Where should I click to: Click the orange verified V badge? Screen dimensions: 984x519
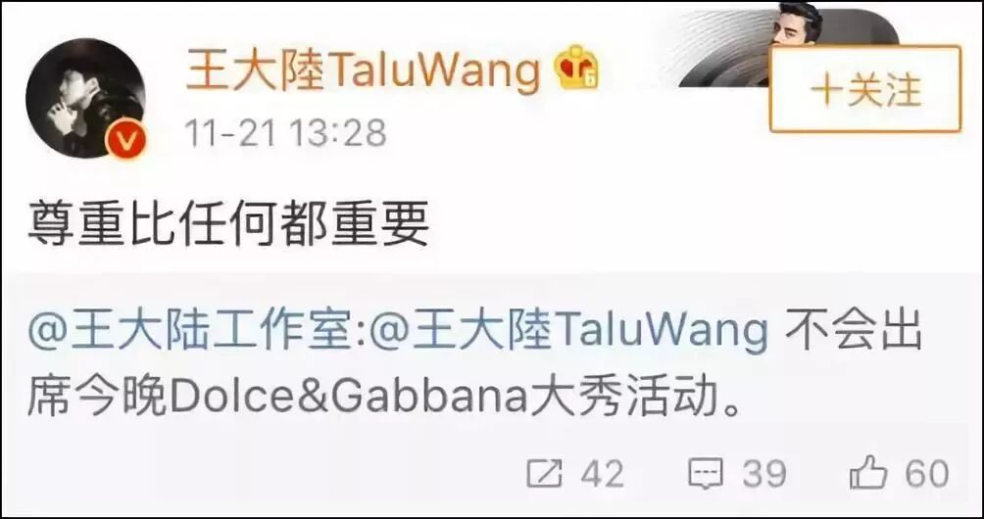(x=126, y=139)
